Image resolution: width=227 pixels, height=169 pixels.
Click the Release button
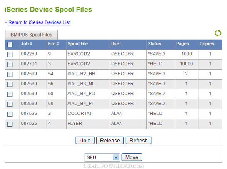coord(110,140)
